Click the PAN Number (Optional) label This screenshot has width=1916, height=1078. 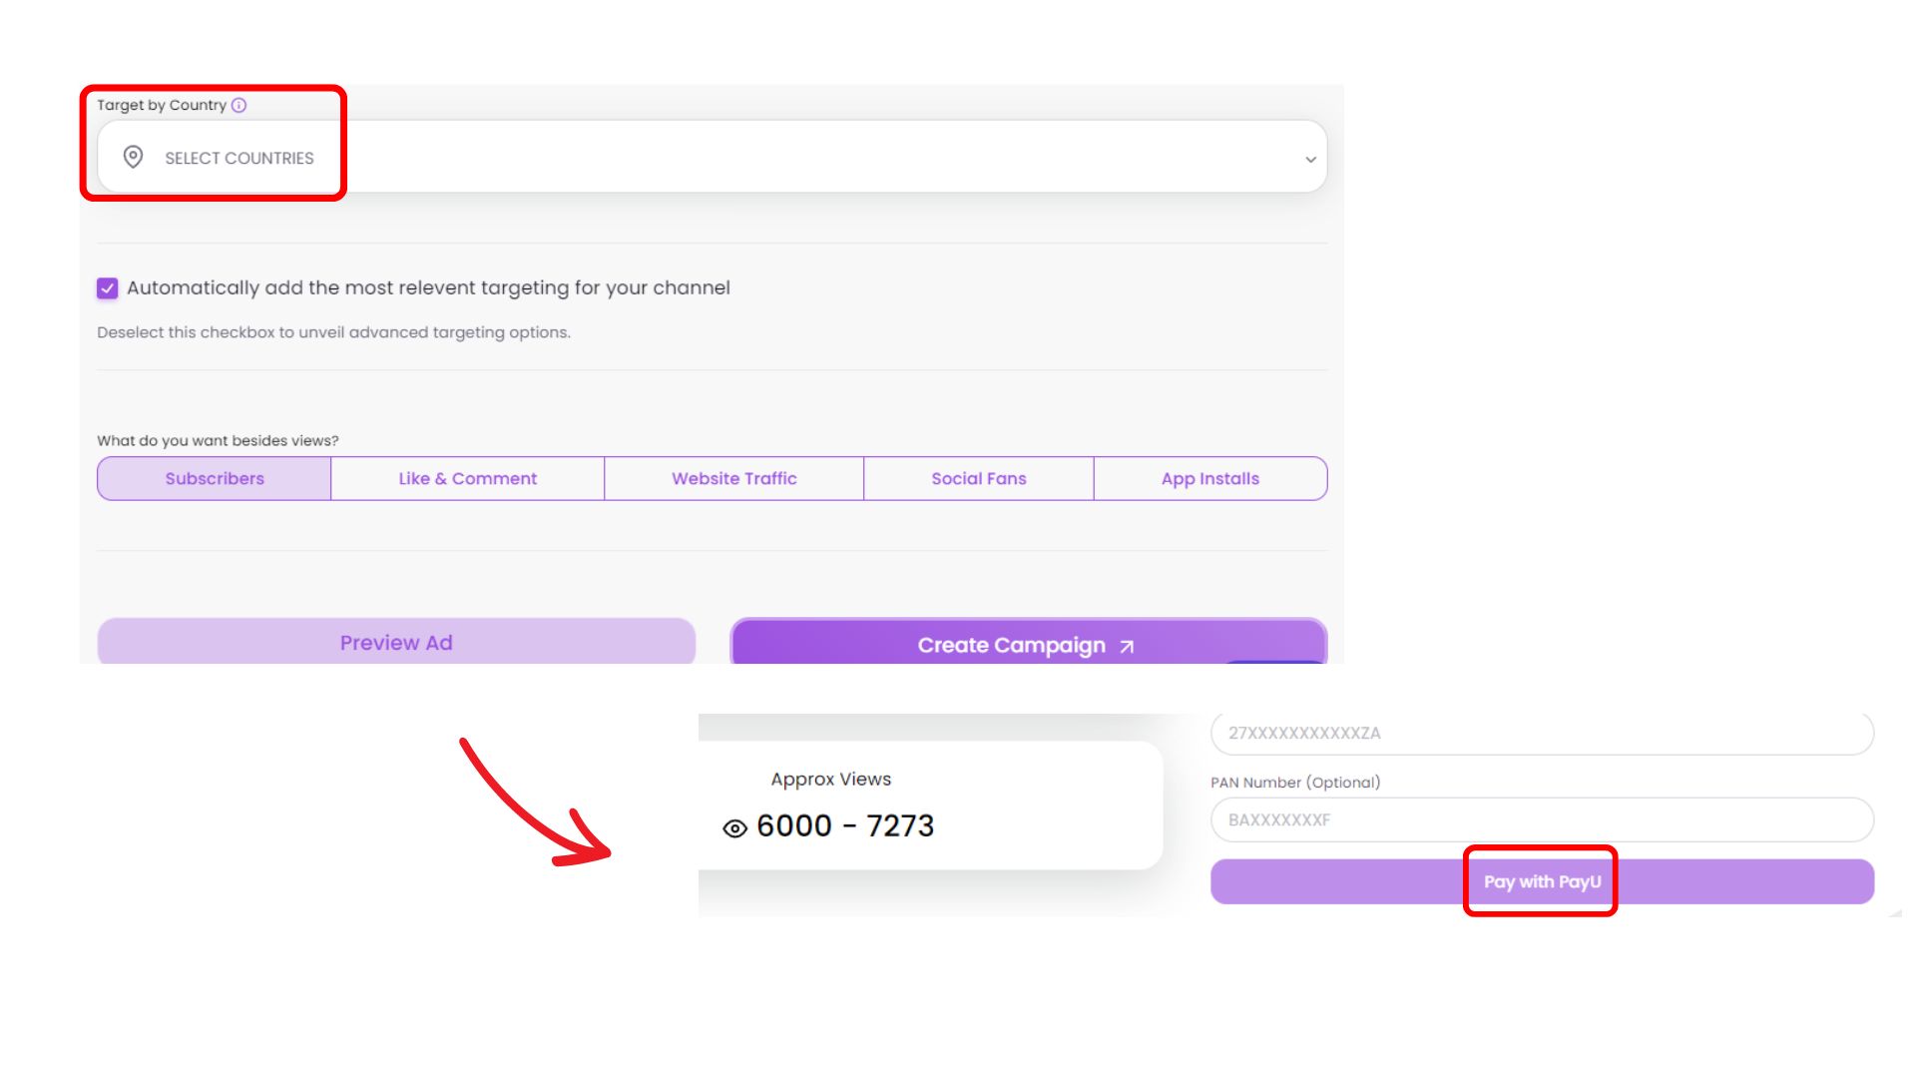[x=1295, y=783]
